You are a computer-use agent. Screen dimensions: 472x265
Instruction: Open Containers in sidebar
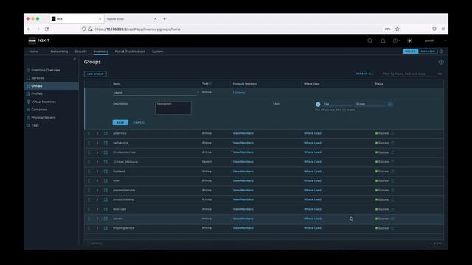[x=39, y=110]
